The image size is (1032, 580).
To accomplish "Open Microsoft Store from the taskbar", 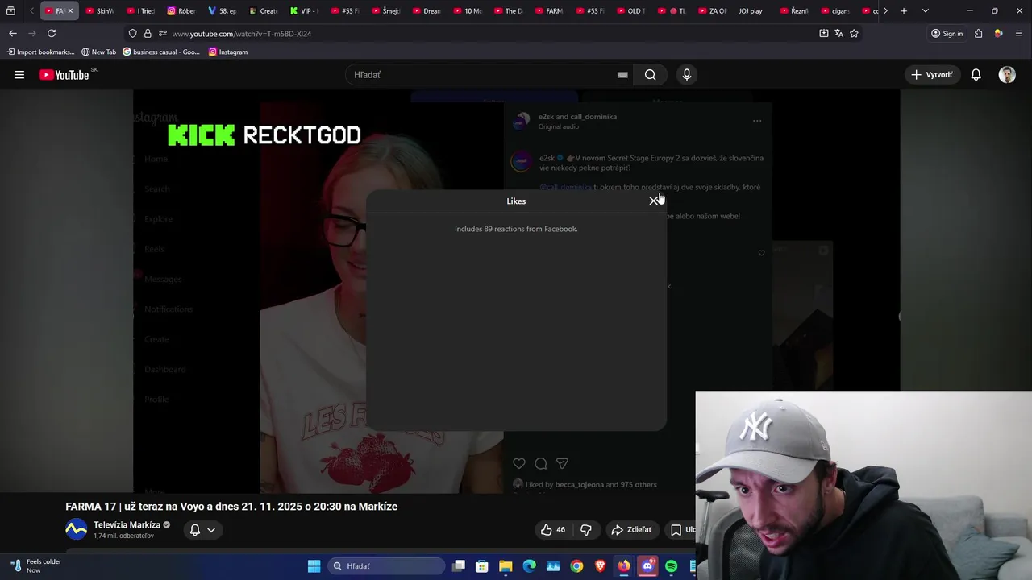I will pyautogui.click(x=481, y=566).
